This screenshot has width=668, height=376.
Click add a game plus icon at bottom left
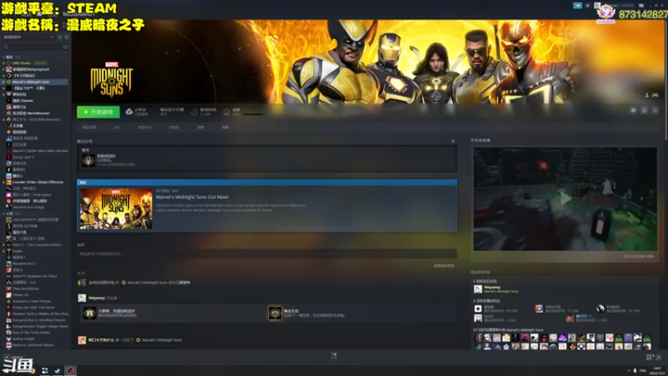7,358
